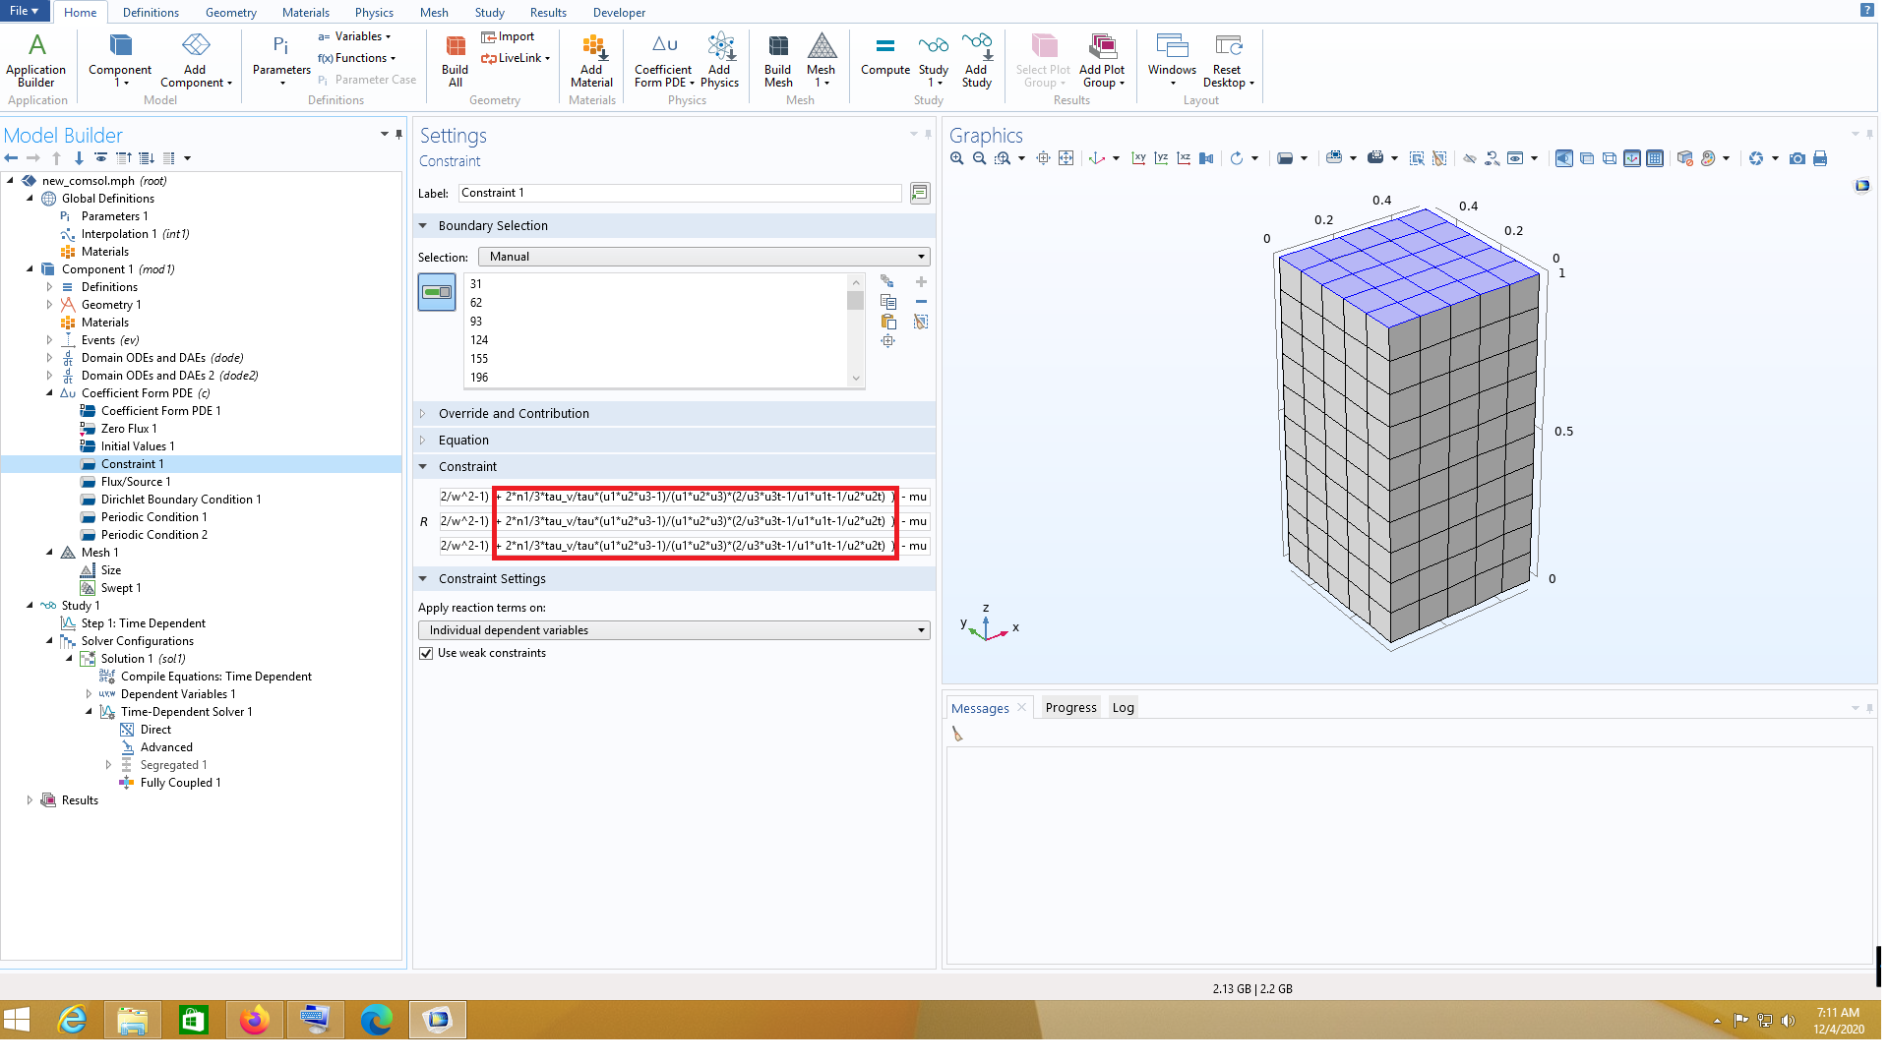
Task: Select Periodic Condition 2 in the tree
Action: point(153,535)
